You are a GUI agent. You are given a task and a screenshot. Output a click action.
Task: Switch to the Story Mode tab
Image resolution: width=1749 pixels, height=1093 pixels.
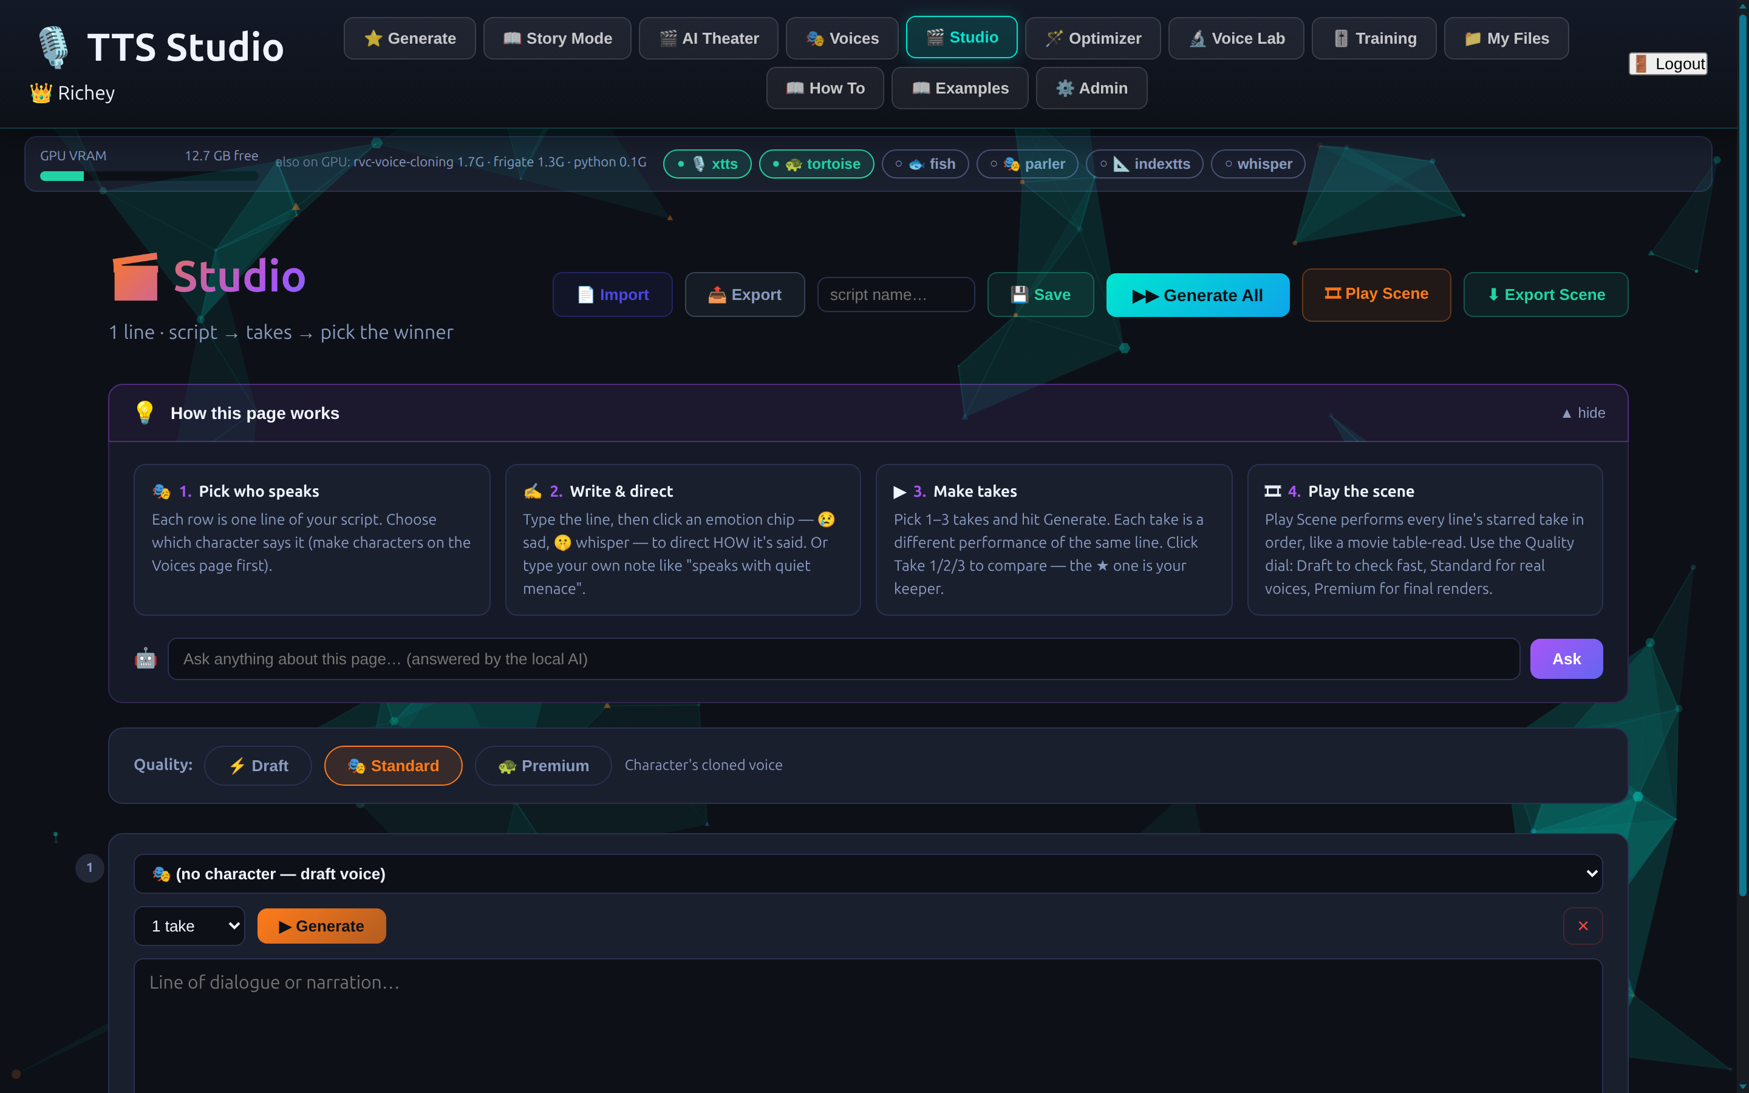pyautogui.click(x=557, y=38)
